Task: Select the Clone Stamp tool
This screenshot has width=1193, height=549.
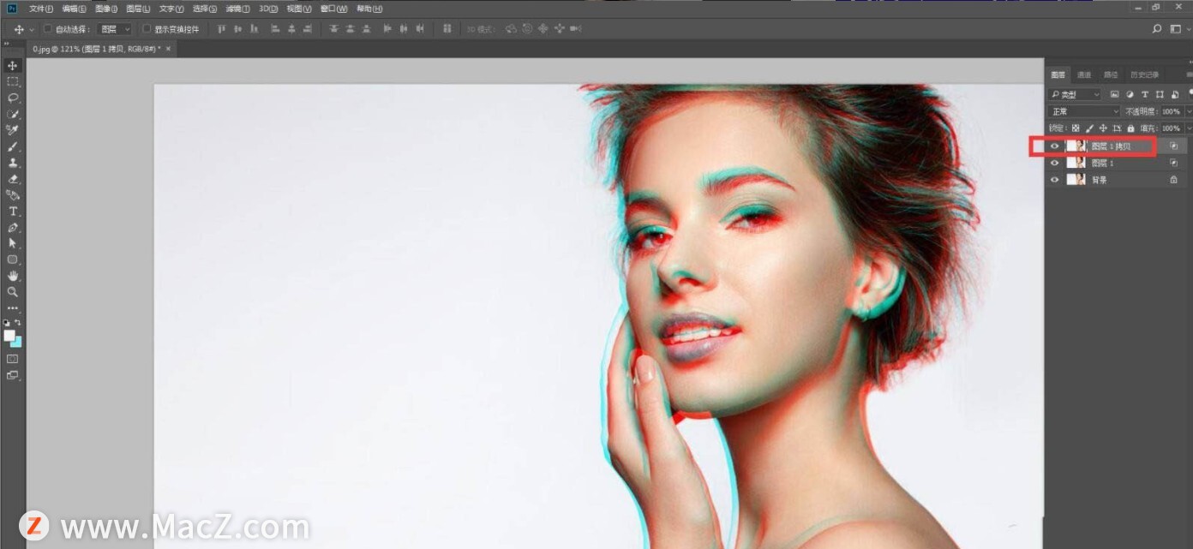Action: coord(12,163)
